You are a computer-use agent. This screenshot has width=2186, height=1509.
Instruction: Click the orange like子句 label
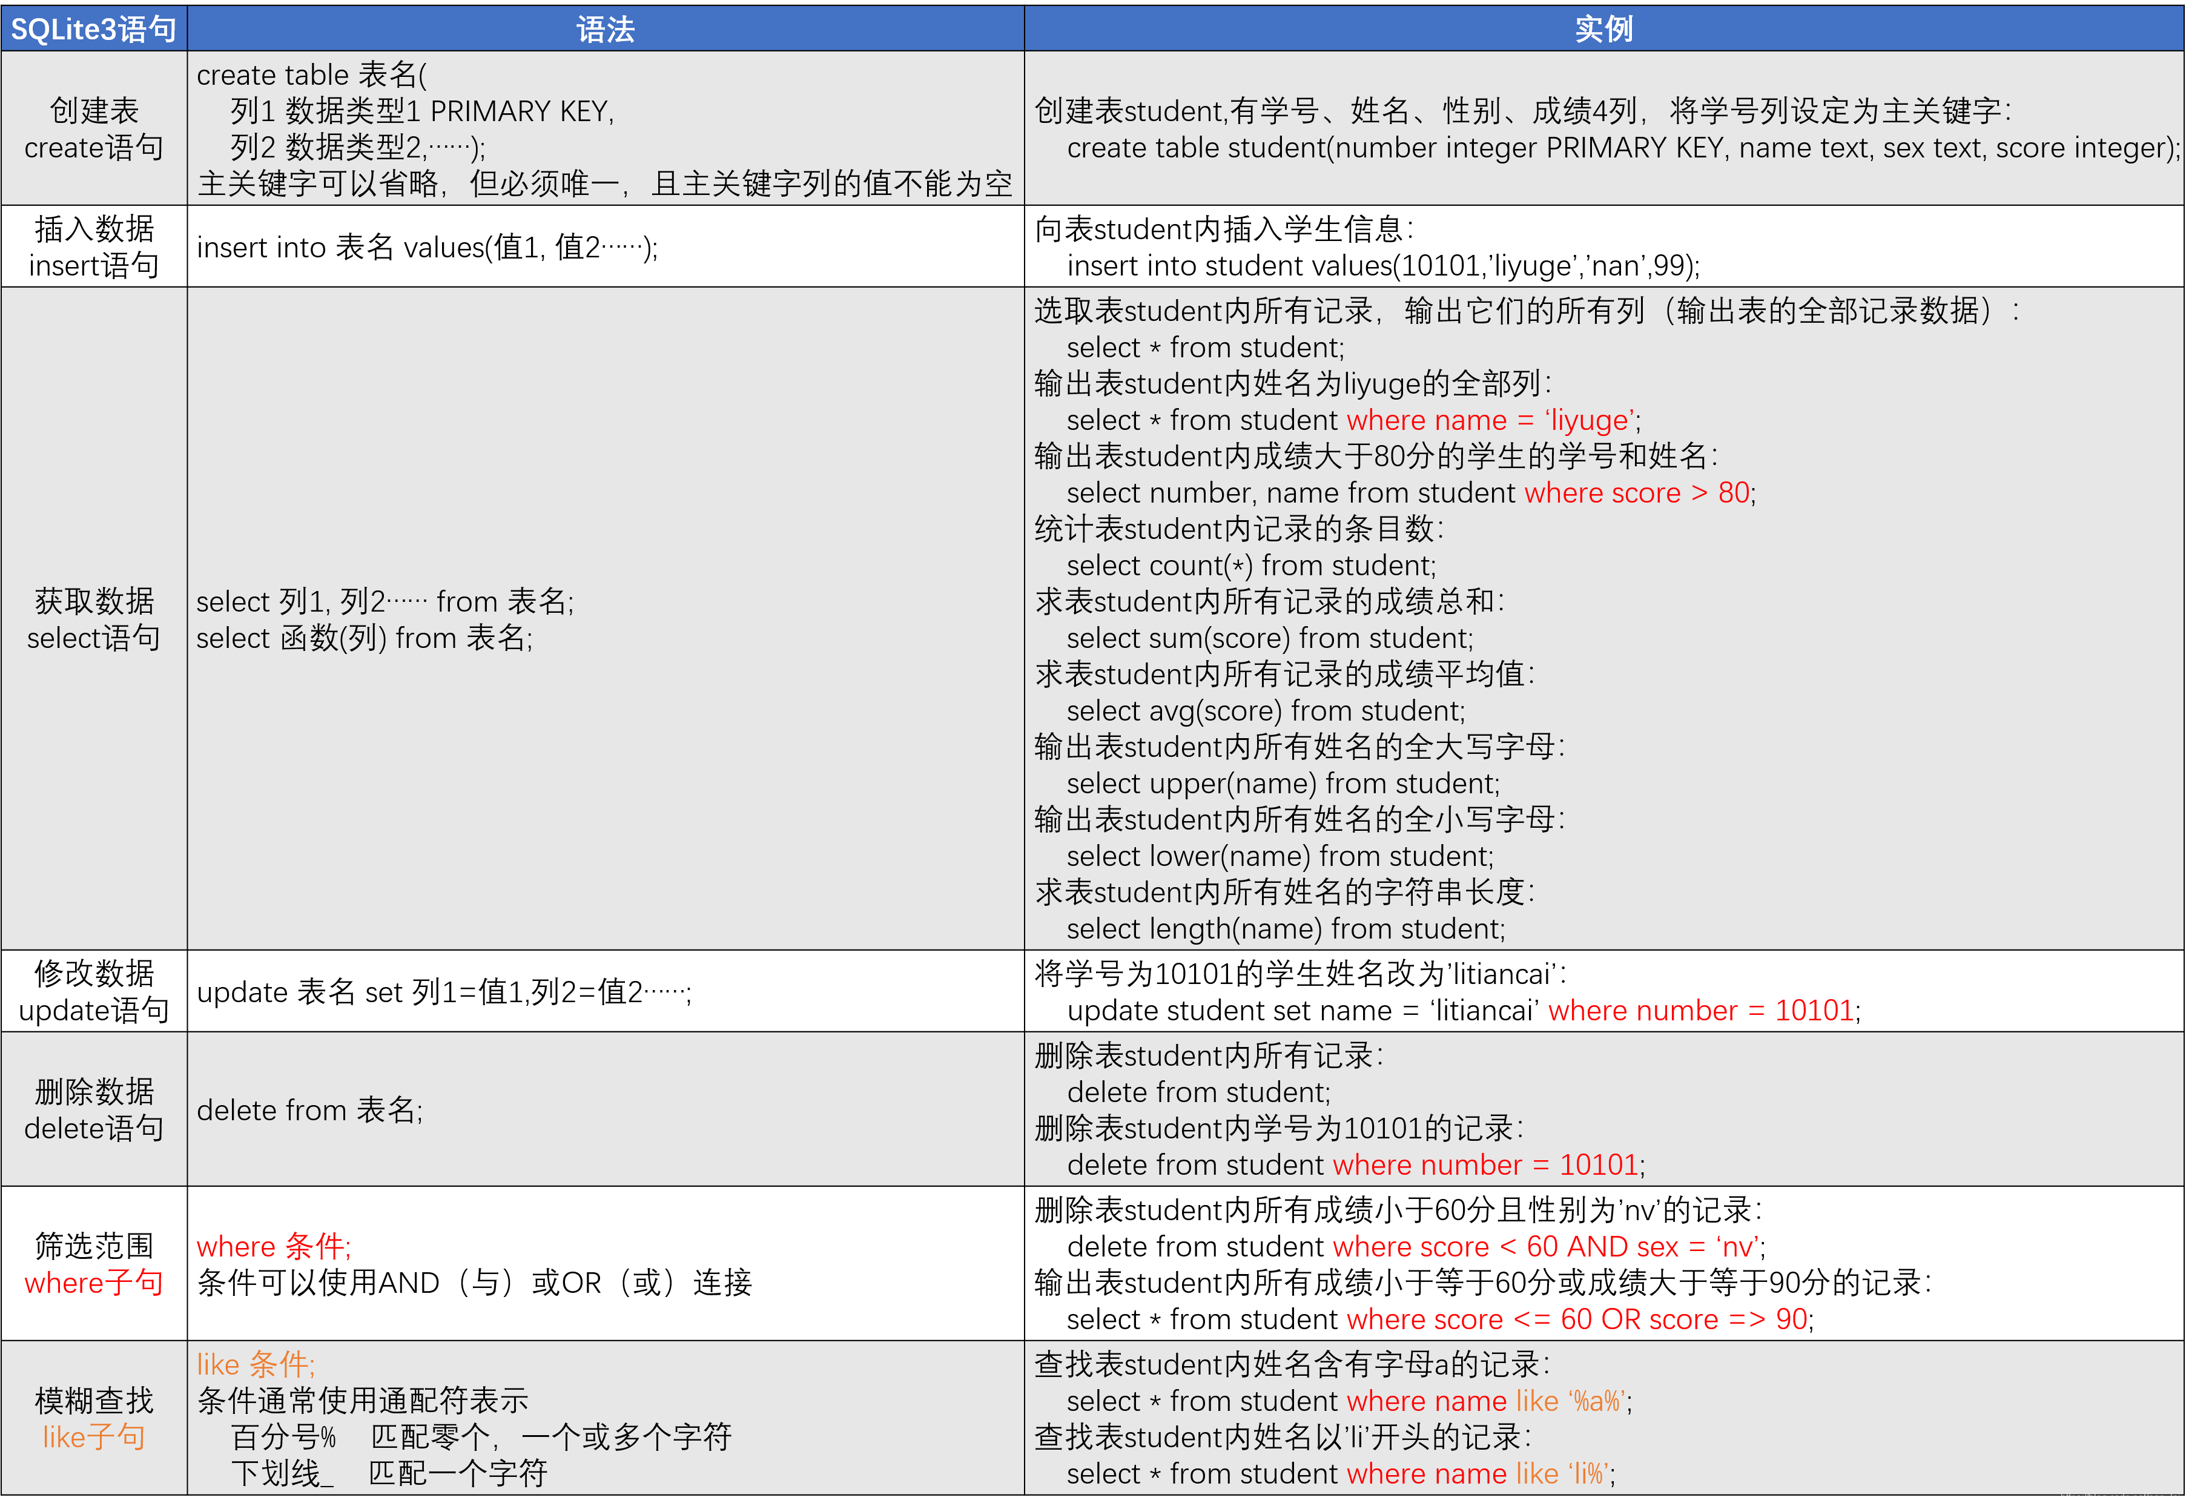(x=94, y=1437)
